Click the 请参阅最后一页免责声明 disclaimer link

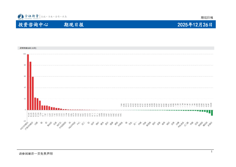28,153
